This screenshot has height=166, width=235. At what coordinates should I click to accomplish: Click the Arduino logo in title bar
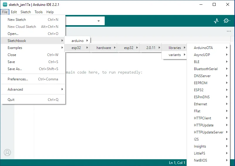[x=5, y=5]
